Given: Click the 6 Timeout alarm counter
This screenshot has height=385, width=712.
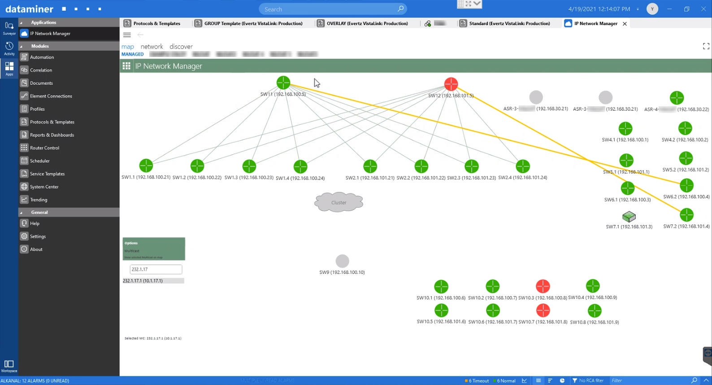Looking at the screenshot, I should (x=477, y=381).
